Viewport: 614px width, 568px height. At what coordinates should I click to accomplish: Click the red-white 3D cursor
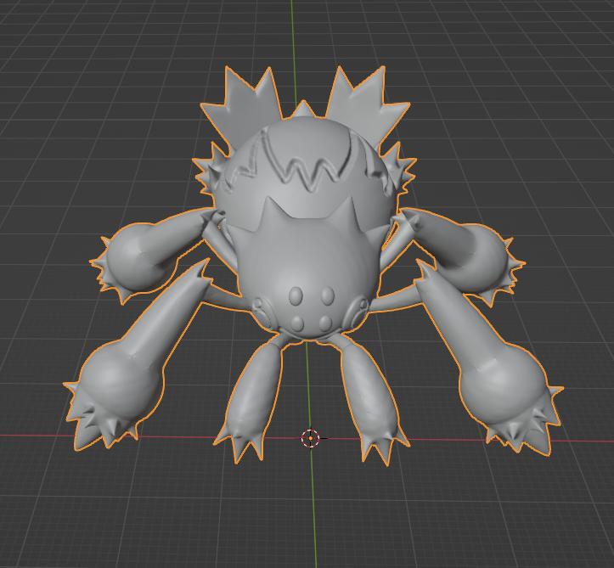[x=310, y=438]
